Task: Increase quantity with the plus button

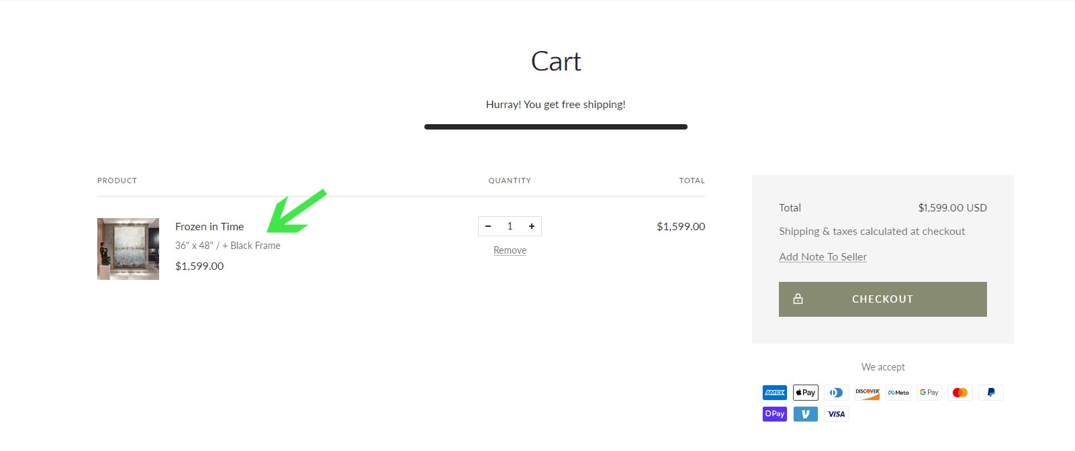Action: 532,226
